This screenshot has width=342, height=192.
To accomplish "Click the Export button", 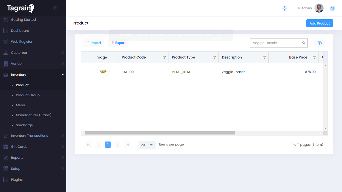I will tap(118, 43).
